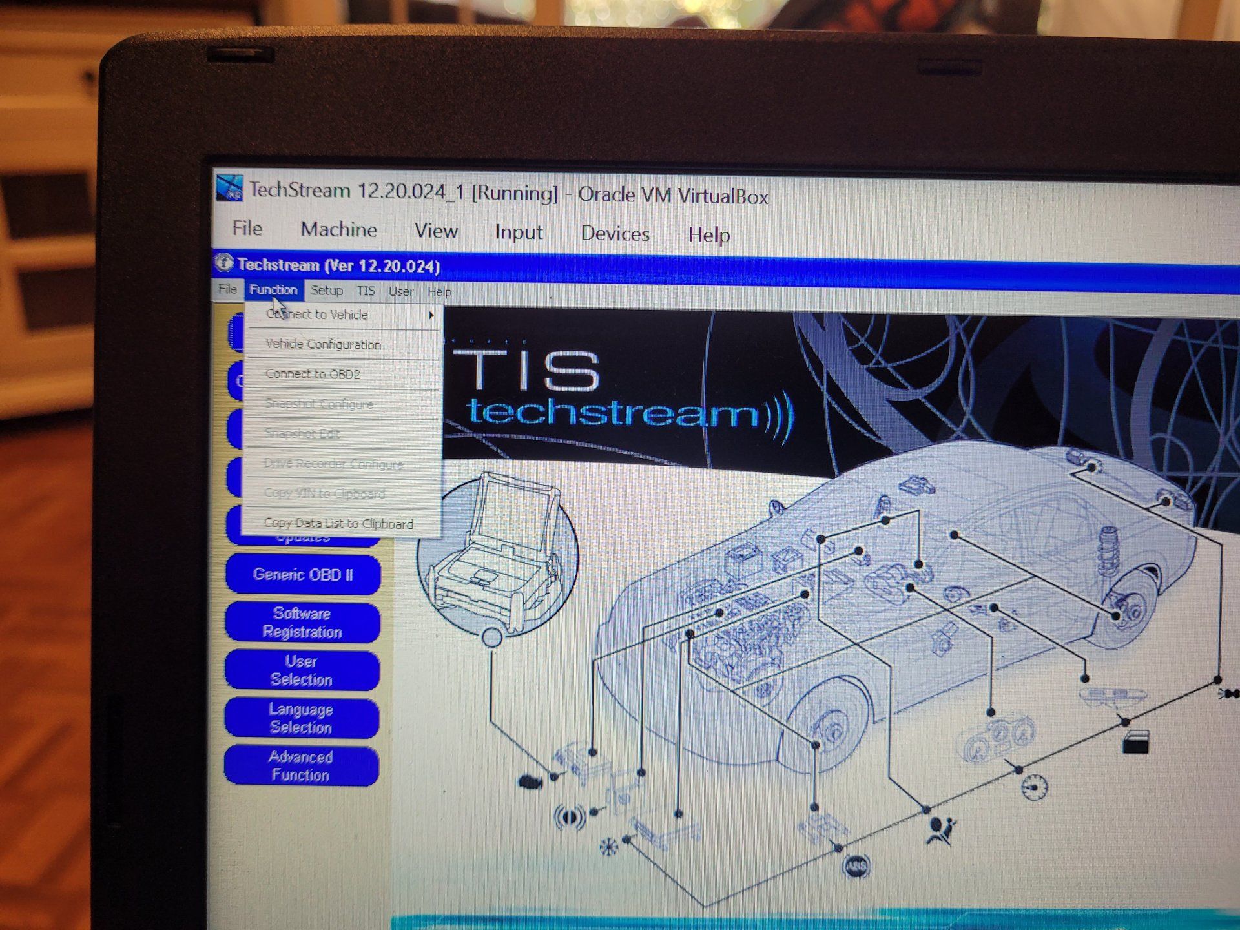
Task: Click the speedometer gauge icon
Action: [x=1034, y=788]
